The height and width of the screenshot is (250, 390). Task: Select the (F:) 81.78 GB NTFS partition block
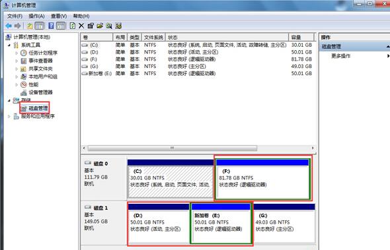pyautogui.click(x=262, y=179)
